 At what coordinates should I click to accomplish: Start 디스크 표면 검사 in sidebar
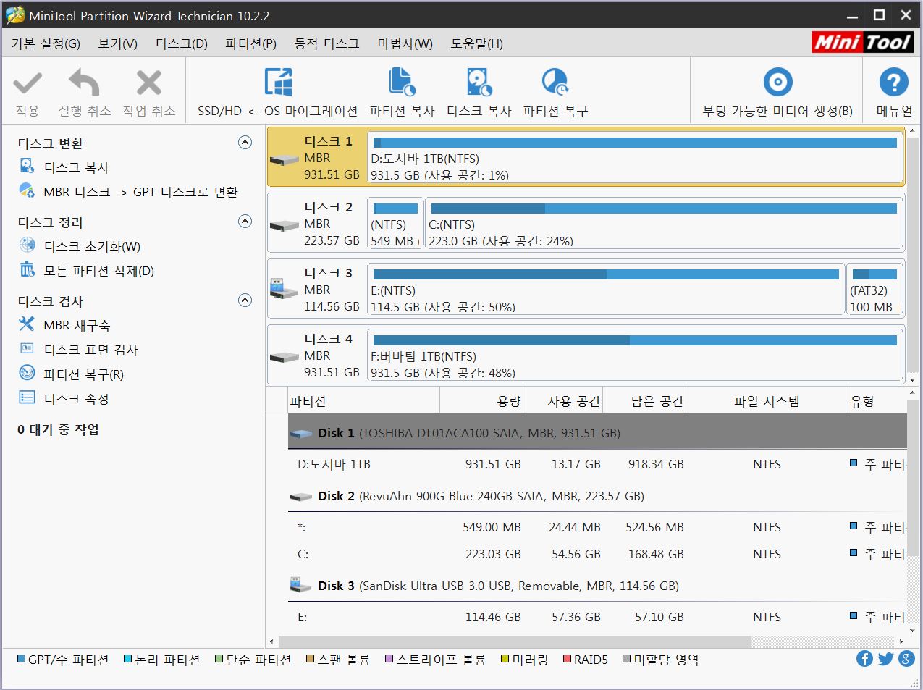point(90,350)
